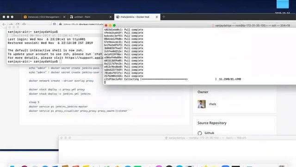Minimize the ssh terminal with yellow button

tap(110, 26)
